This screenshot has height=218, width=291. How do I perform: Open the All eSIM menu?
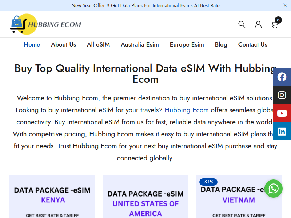[x=98, y=44]
